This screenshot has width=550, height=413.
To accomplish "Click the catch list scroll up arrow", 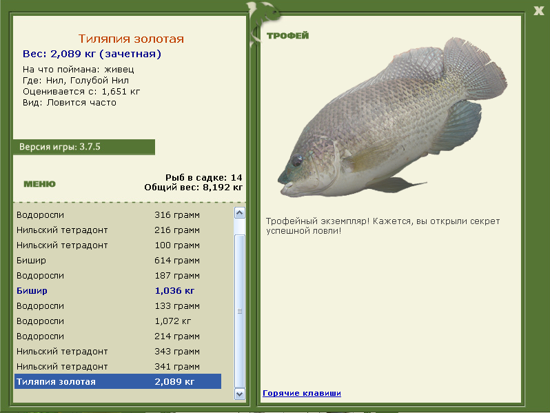I will (240, 212).
